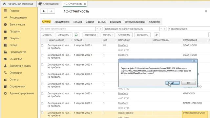Open Продажи section in sidebar
The image size is (210, 118).
tap(15, 31)
